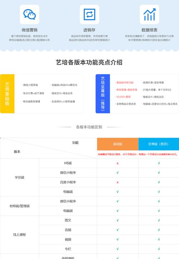The image size is (179, 259).
Task: Click the 线上课程 category cell
Action: click(x=19, y=235)
